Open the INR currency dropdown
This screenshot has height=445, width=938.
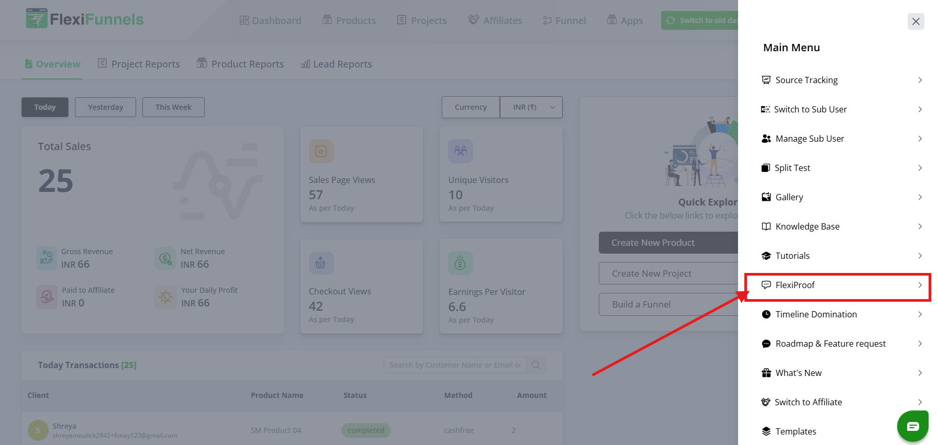click(x=531, y=107)
